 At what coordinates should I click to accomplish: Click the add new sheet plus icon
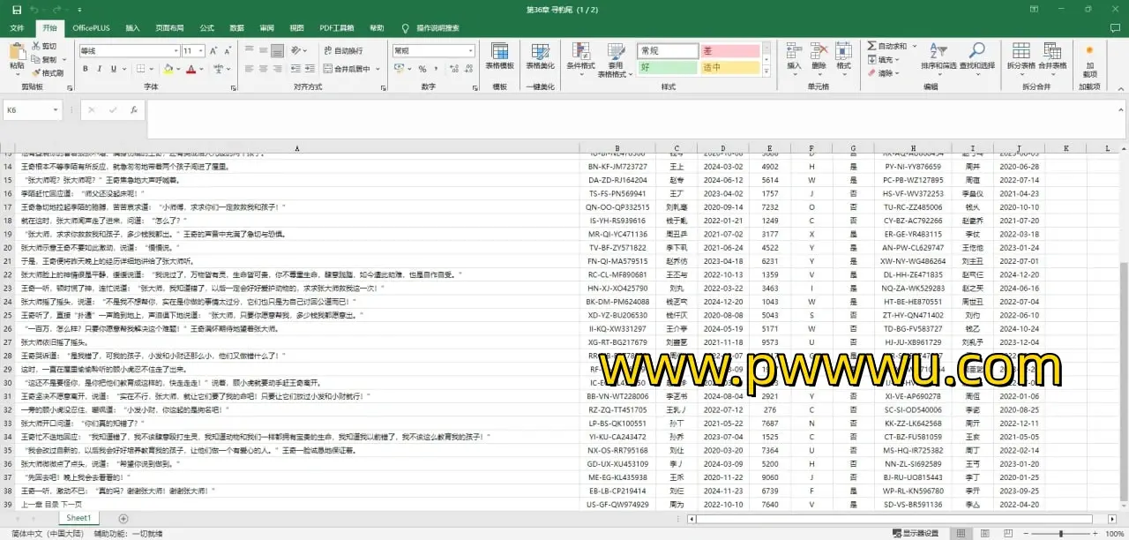(x=123, y=518)
